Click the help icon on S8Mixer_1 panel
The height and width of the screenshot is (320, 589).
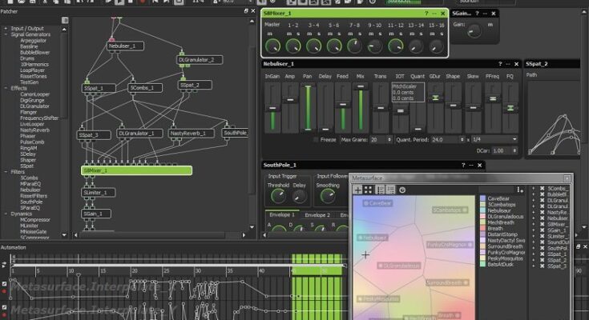click(x=426, y=14)
